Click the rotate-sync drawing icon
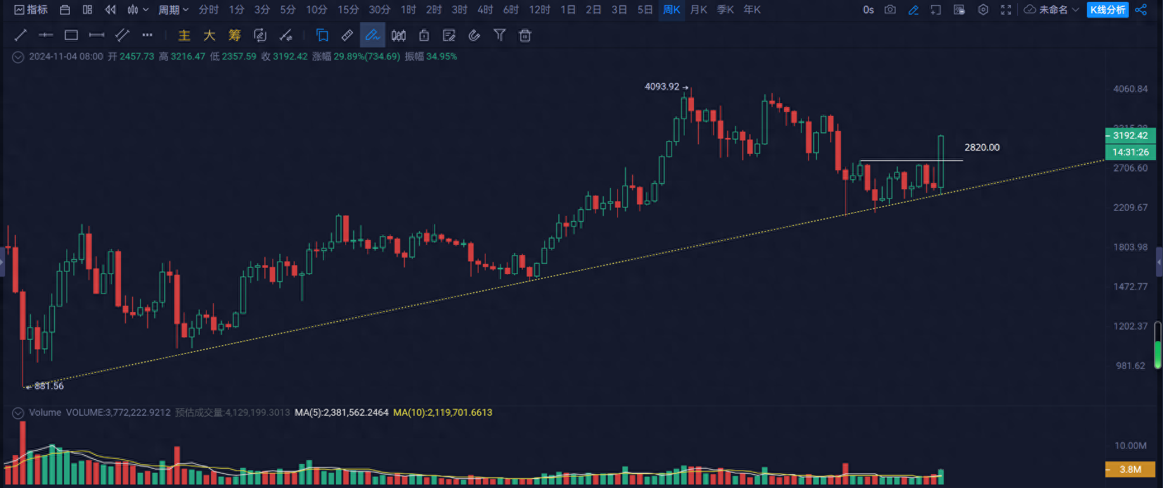1163x488 pixels. point(260,35)
